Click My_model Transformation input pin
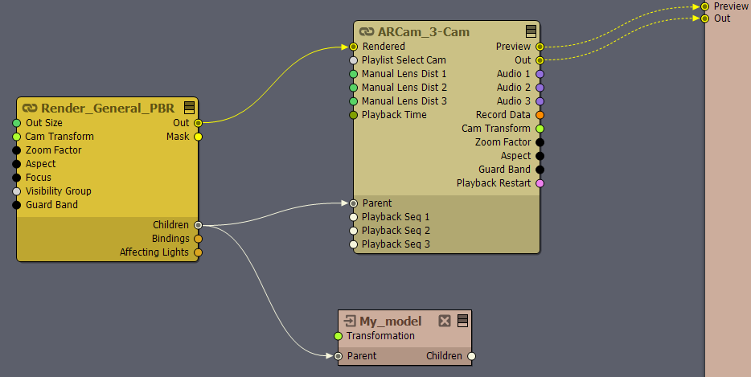The height and width of the screenshot is (377, 751). (339, 336)
